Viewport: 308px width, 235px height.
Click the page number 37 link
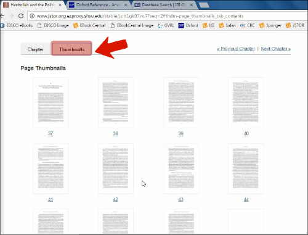[x=51, y=133]
